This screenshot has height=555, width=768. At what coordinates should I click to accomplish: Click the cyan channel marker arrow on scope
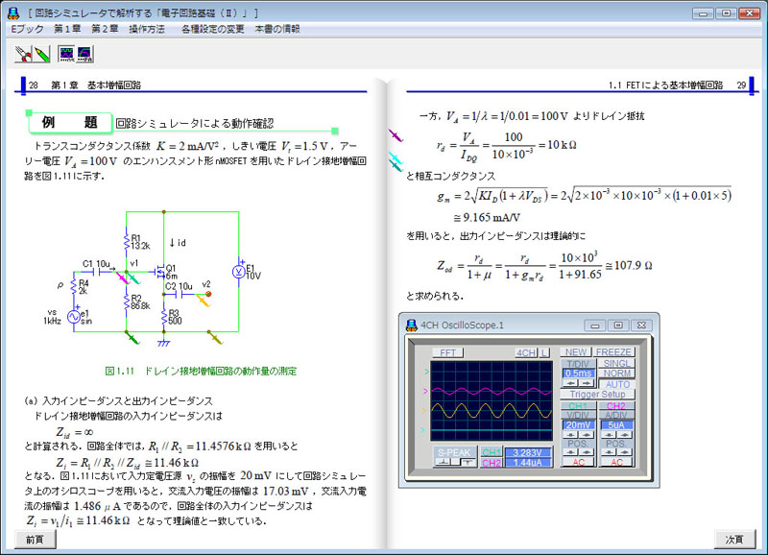tap(422, 430)
